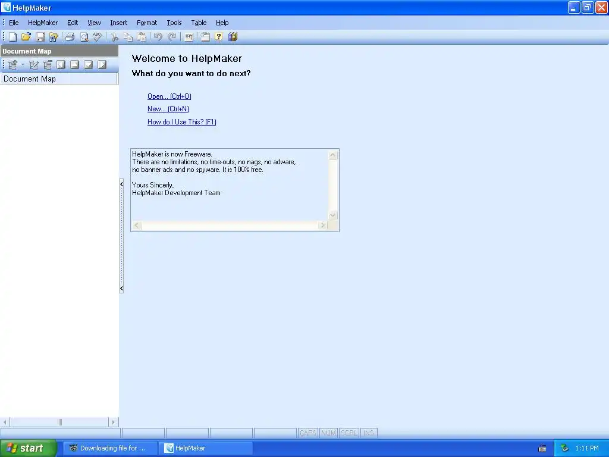Image resolution: width=609 pixels, height=457 pixels.
Task: Open the HelpMaker menu
Action: point(43,23)
